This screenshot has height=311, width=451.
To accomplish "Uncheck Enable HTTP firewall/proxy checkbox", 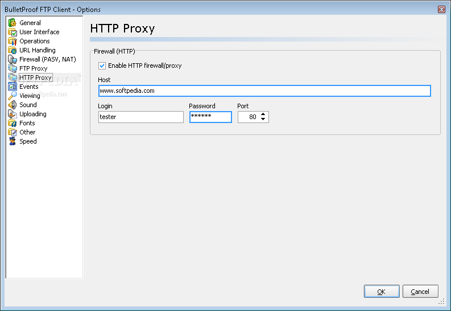I will click(x=102, y=66).
